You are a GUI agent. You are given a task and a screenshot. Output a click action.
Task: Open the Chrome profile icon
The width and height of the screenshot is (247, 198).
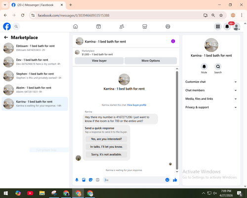(x=233, y=15)
